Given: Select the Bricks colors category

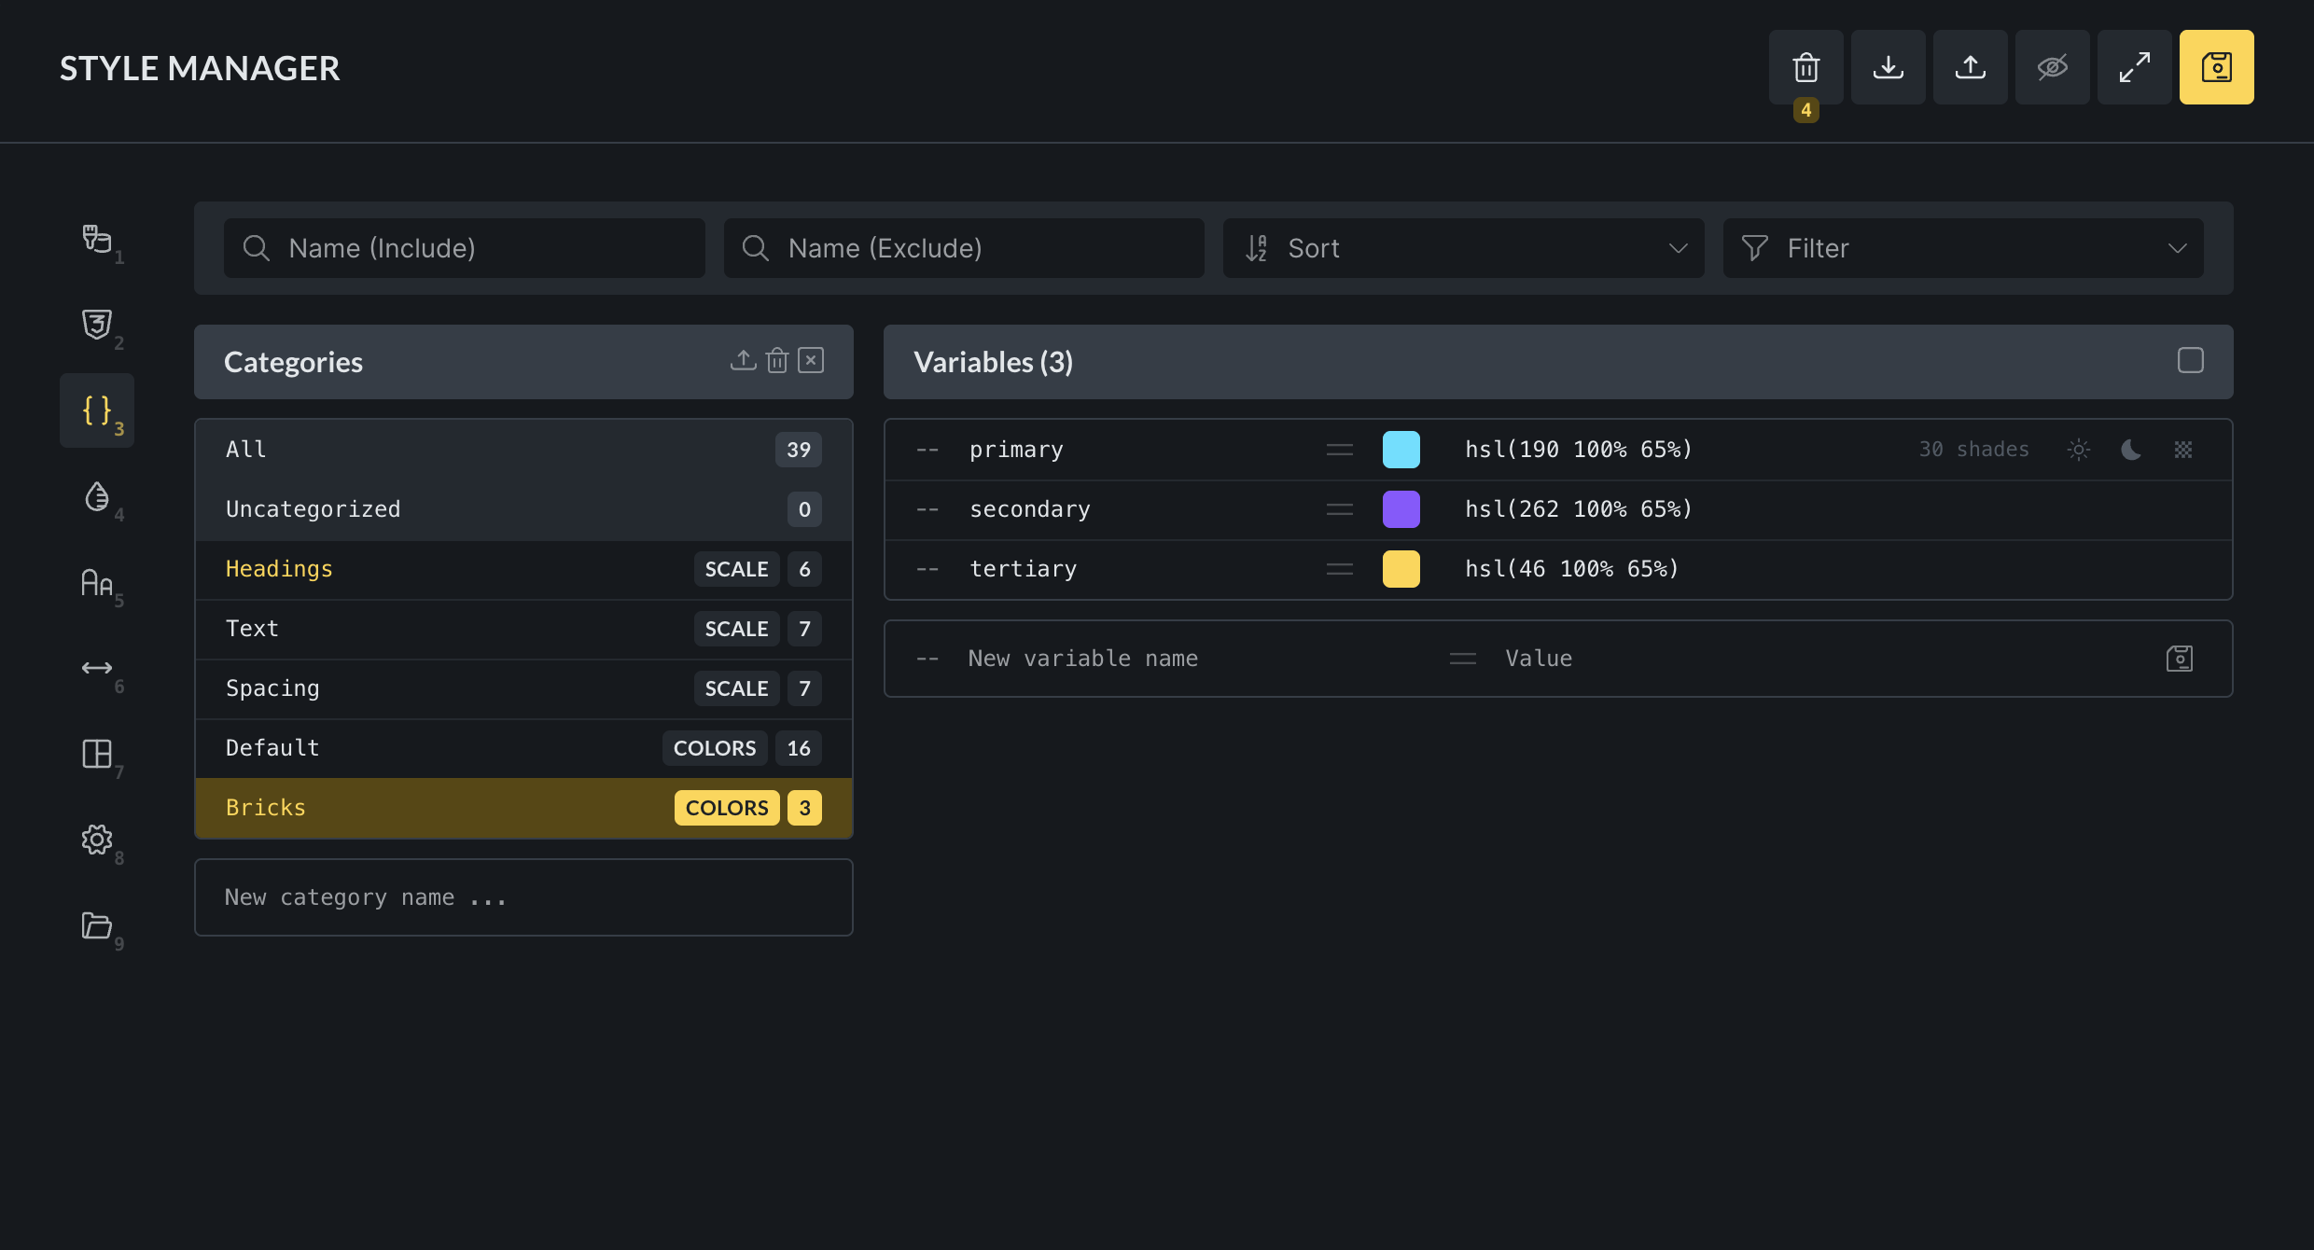Looking at the screenshot, I should click(523, 808).
